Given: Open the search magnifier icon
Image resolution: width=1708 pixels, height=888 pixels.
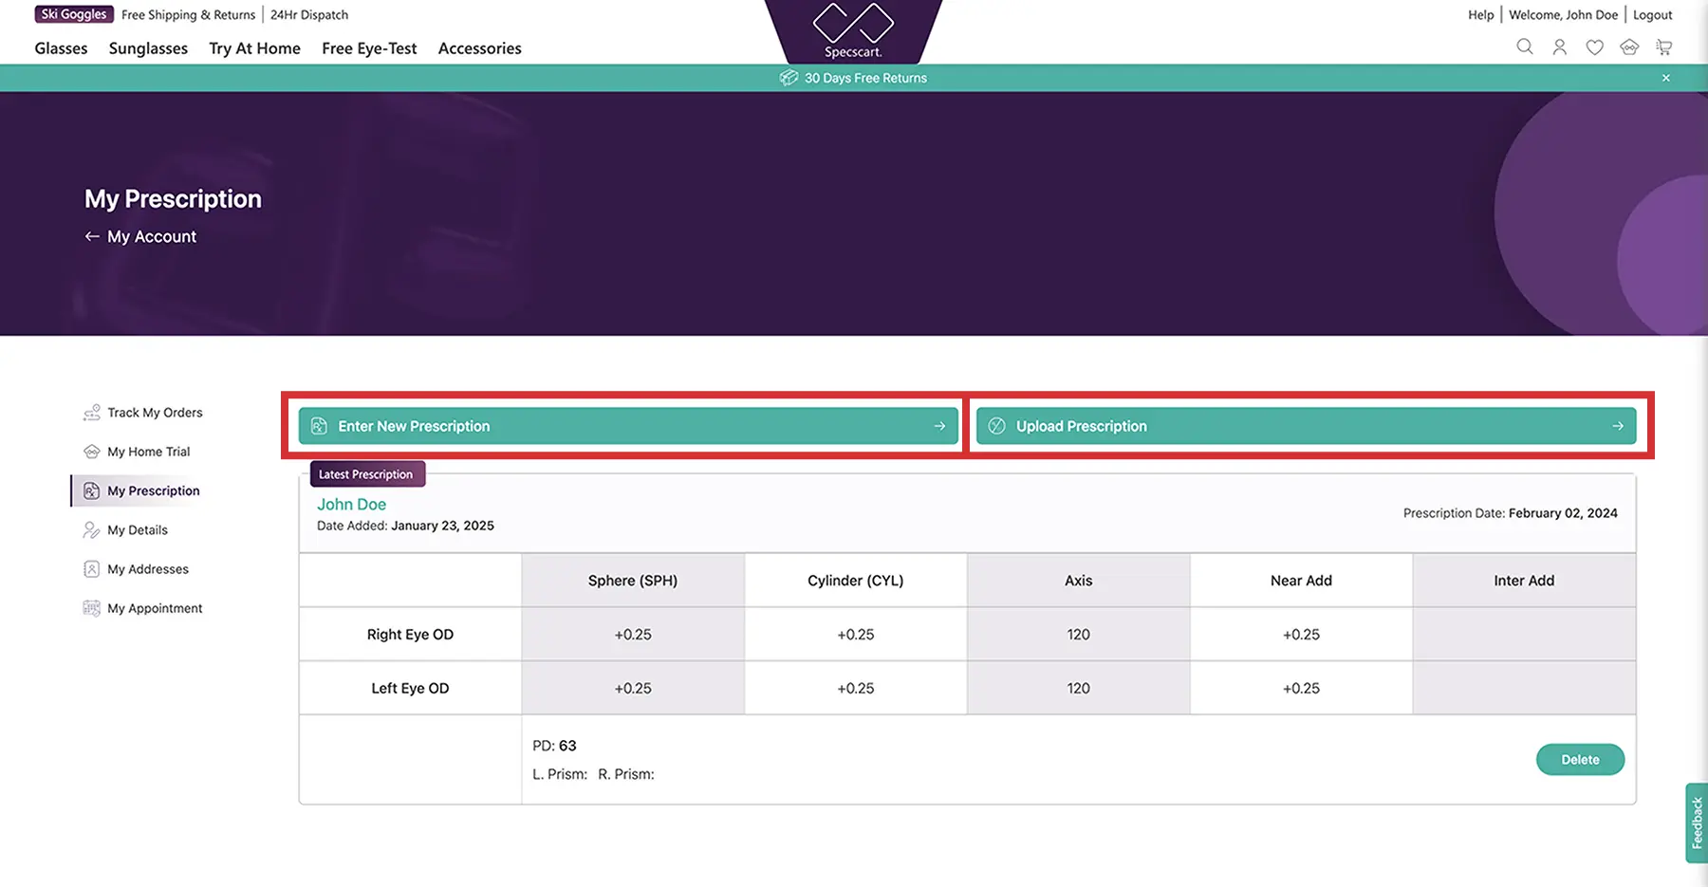Looking at the screenshot, I should [1524, 46].
